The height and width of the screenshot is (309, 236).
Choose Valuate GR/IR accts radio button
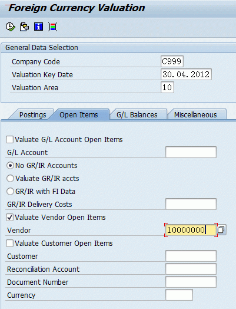(x=10, y=179)
